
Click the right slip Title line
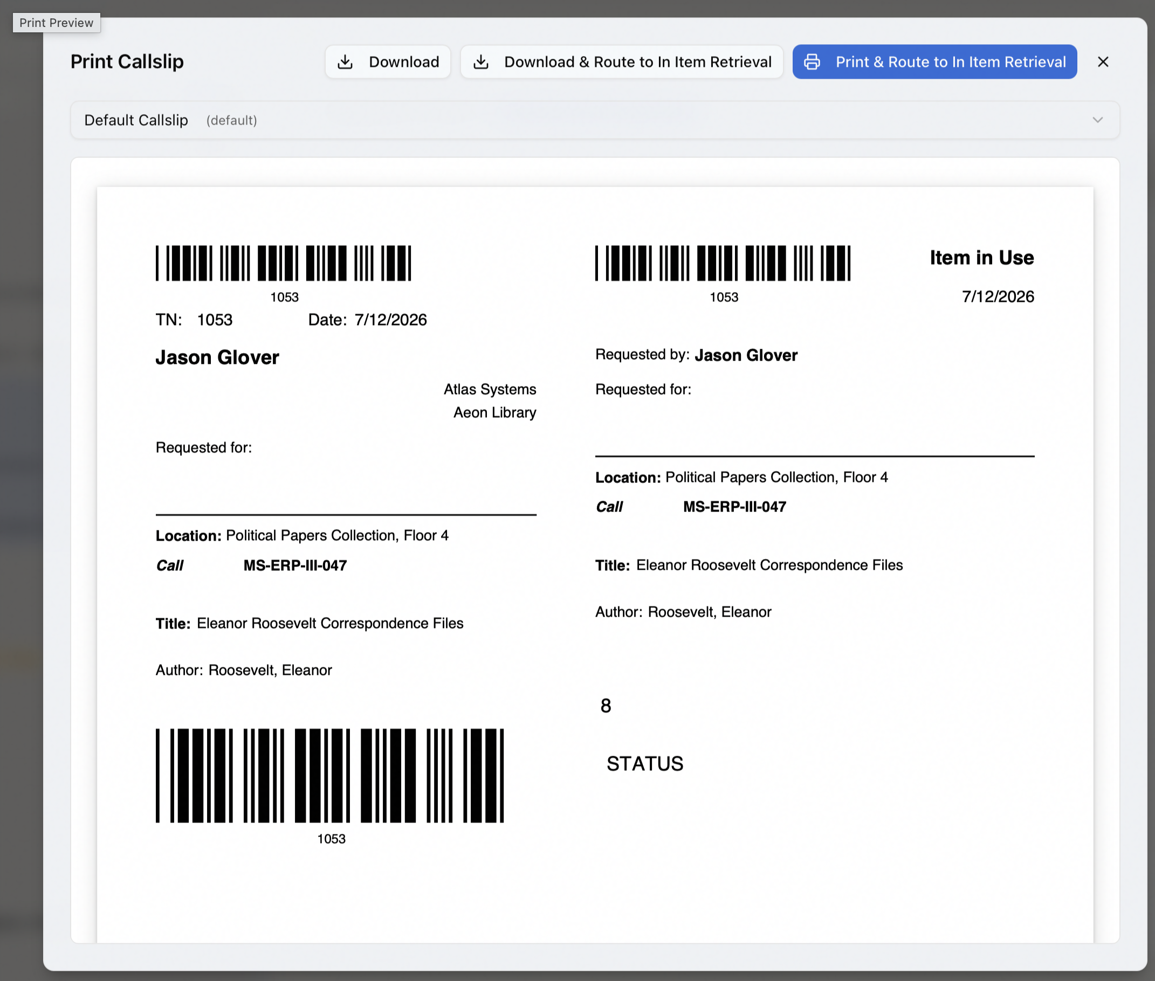coord(749,565)
